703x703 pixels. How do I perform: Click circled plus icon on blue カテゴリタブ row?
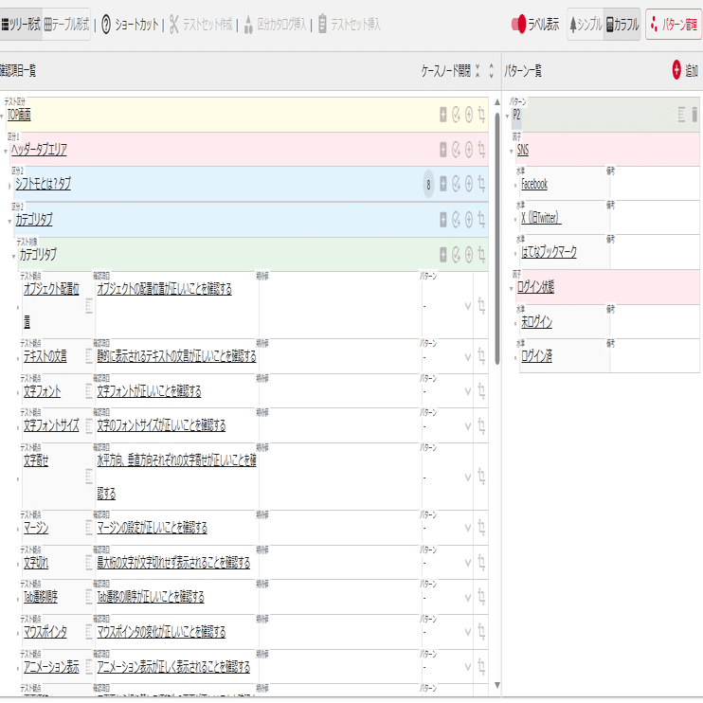pos(469,219)
